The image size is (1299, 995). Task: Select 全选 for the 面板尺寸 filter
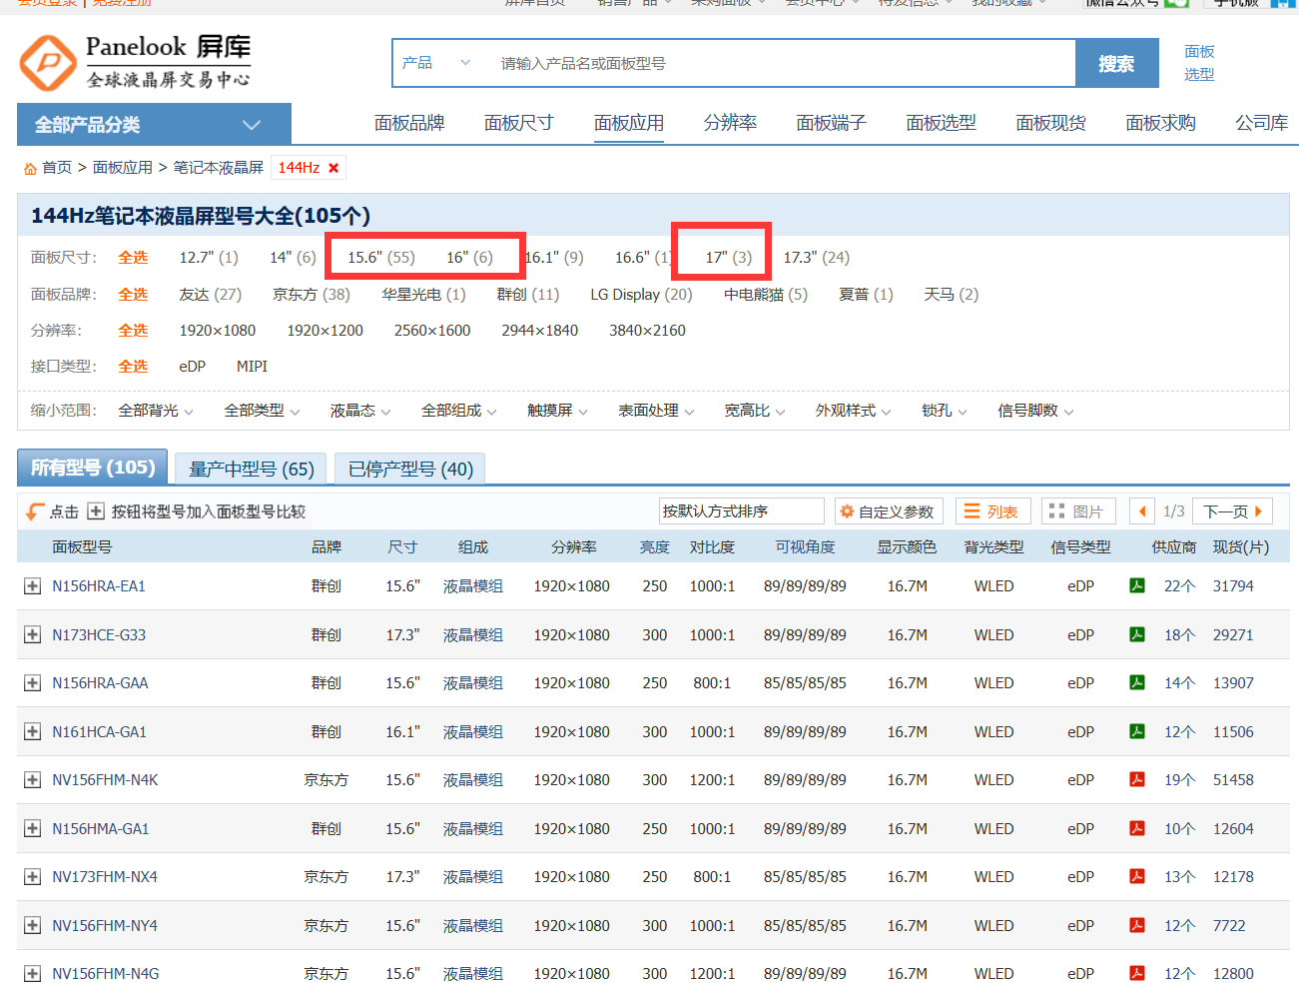click(133, 258)
